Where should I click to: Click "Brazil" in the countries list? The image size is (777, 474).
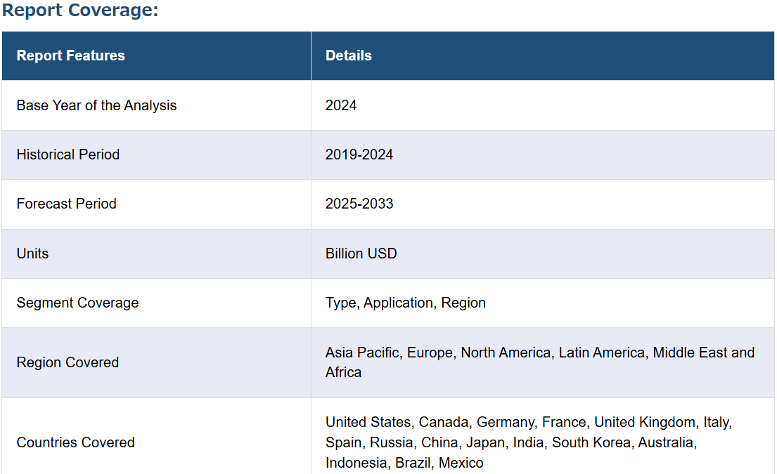pyautogui.click(x=413, y=463)
